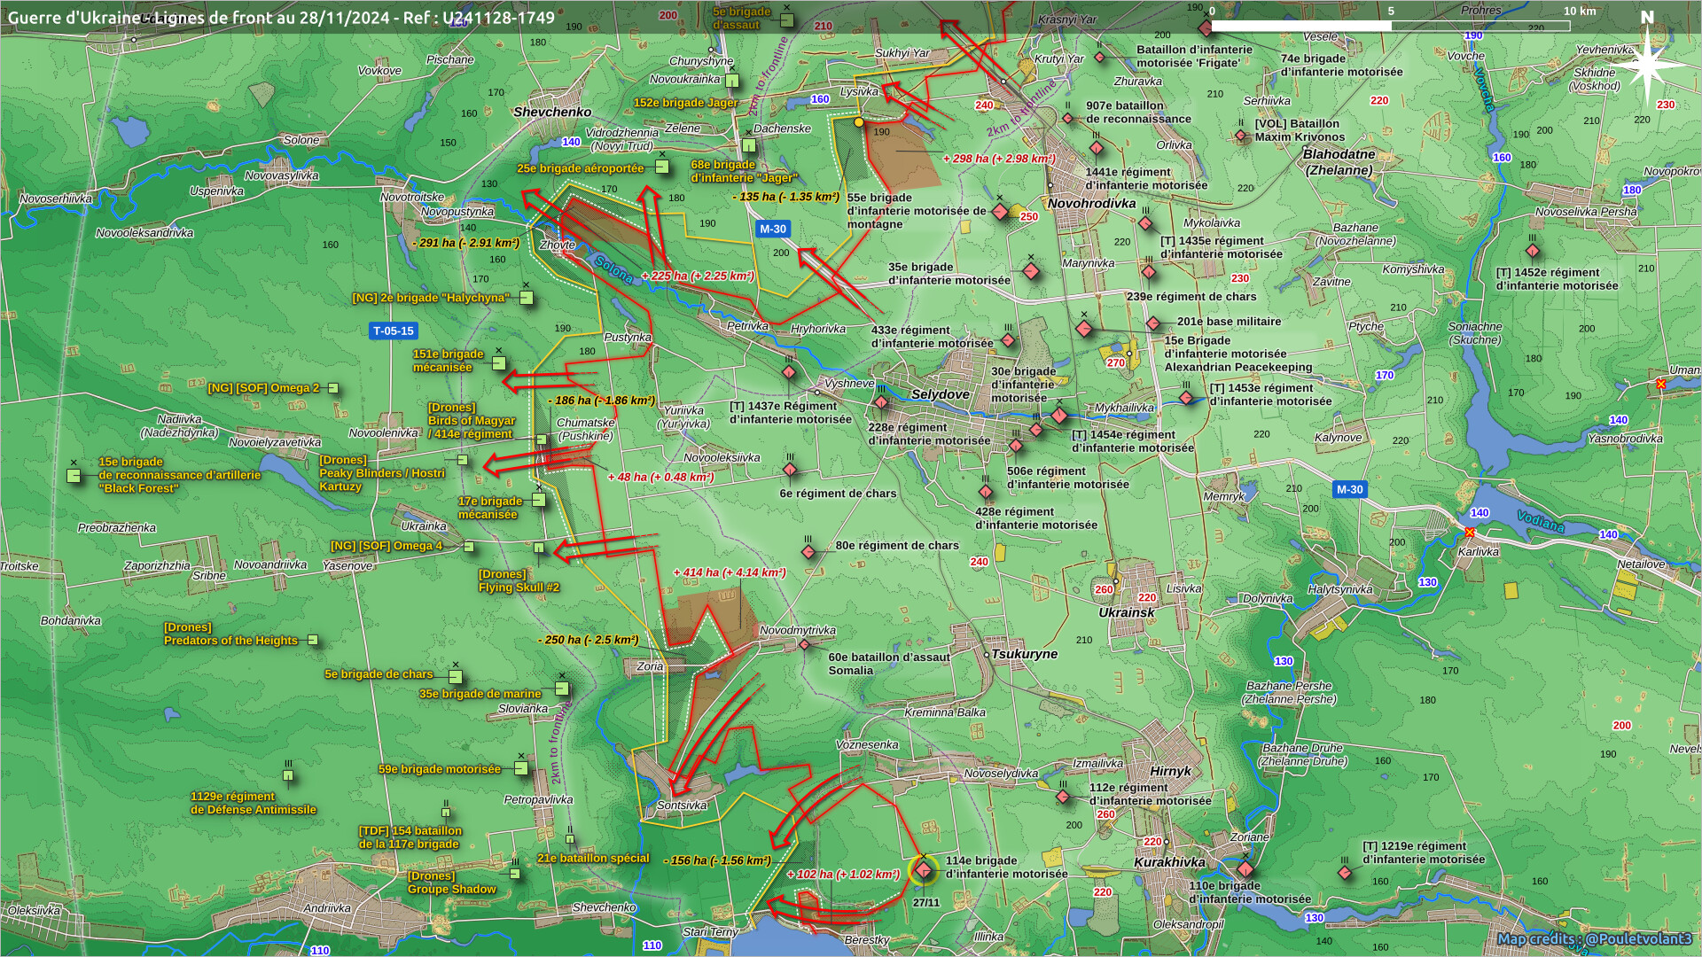
Task: Click the 35e brigade de marine icon
Action: pos(561,689)
